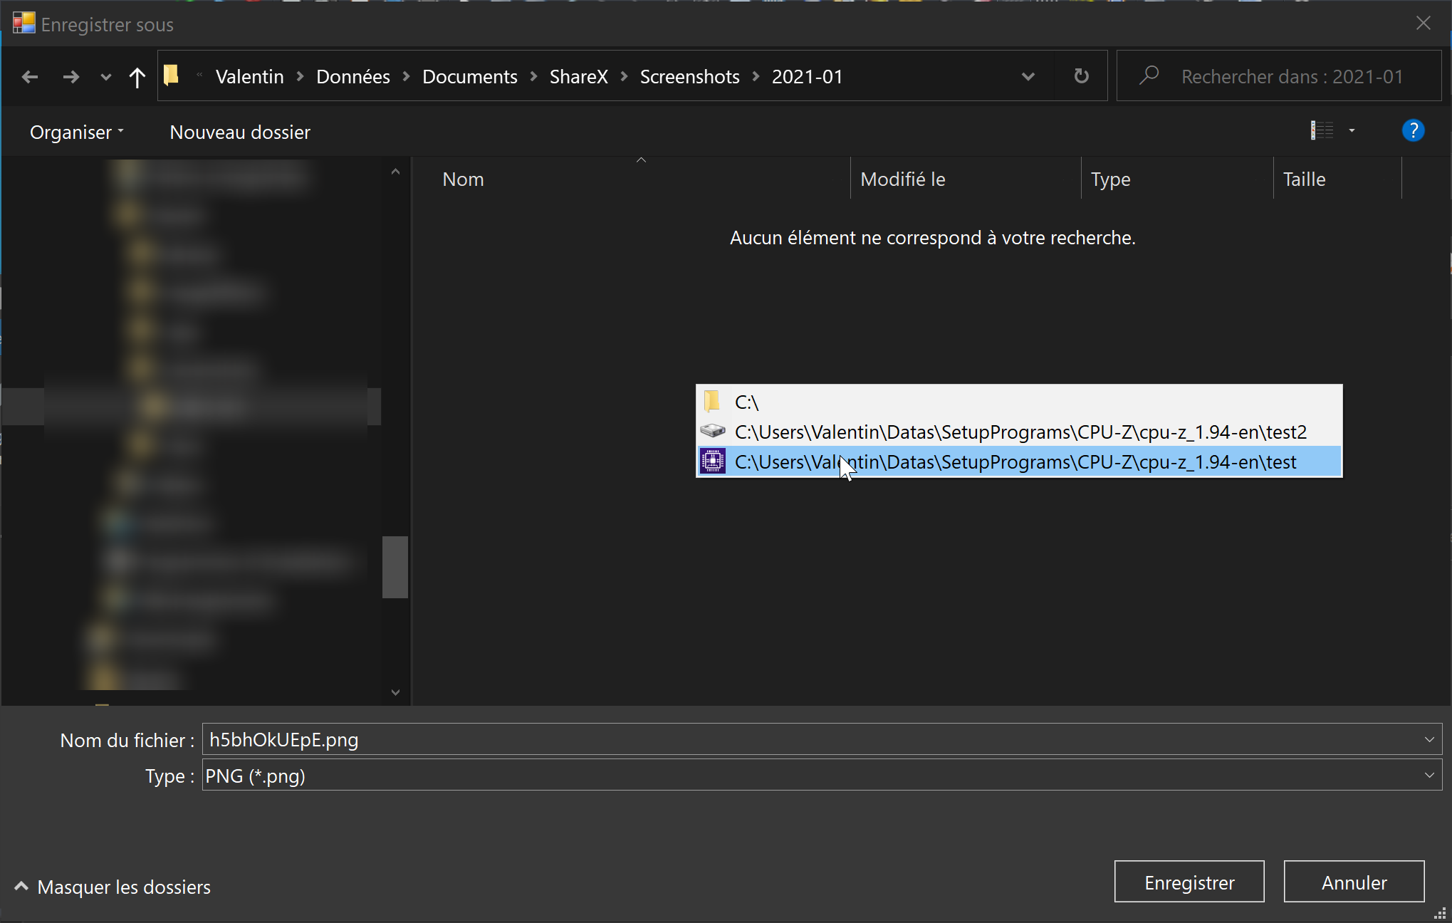Screen dimensions: 1452x923
Task: Click the Nom du fichier field
Action: pos(812,740)
